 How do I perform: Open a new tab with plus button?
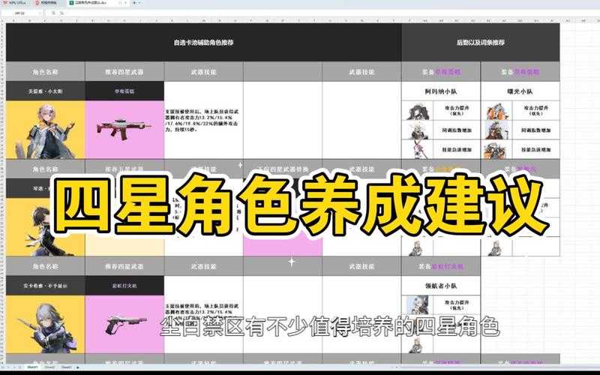coord(134,3)
